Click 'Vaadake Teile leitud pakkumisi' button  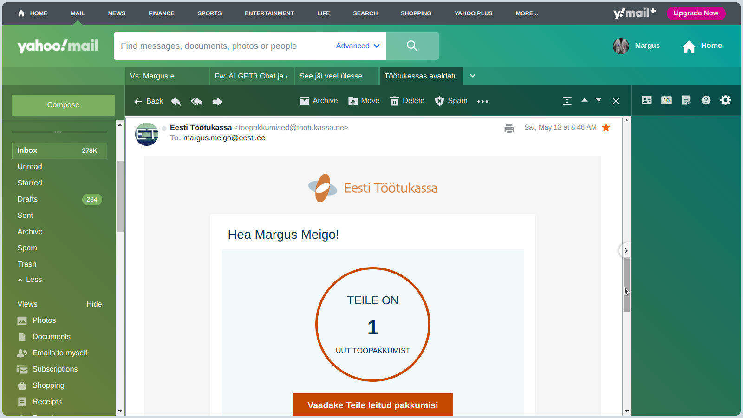373,405
